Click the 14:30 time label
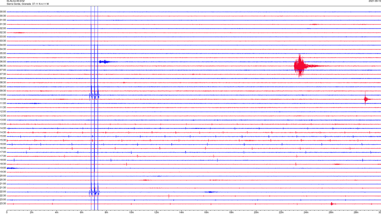 (3, 132)
